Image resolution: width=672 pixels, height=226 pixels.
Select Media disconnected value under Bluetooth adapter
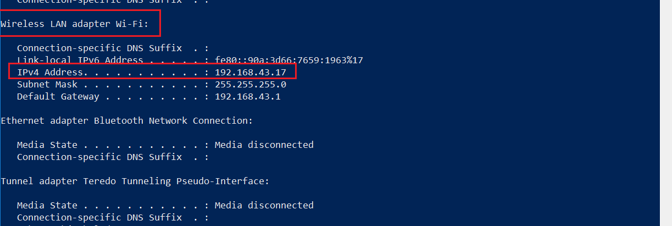point(264,145)
